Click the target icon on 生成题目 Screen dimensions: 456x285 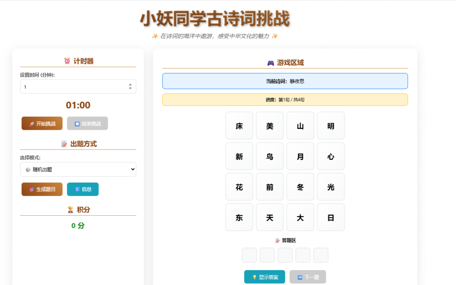tap(32, 189)
